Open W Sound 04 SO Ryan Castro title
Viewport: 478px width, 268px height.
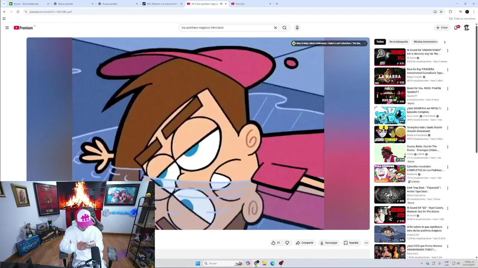(x=425, y=210)
